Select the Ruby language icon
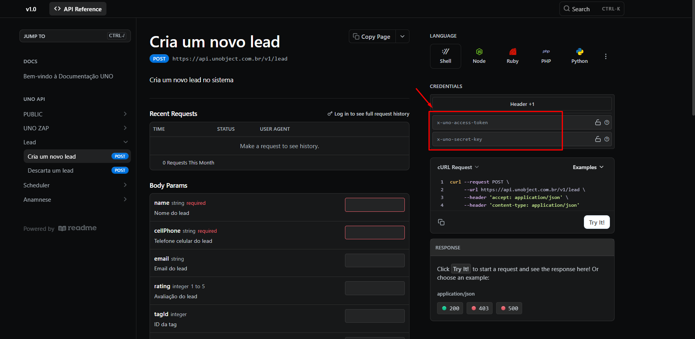Screen dimensions: 695x339 click(x=512, y=56)
